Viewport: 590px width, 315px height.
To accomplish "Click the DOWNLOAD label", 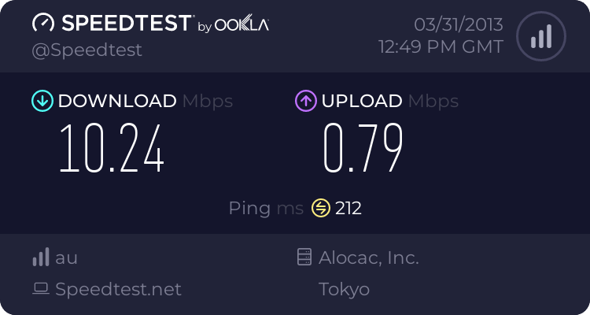I will pyautogui.click(x=117, y=101).
